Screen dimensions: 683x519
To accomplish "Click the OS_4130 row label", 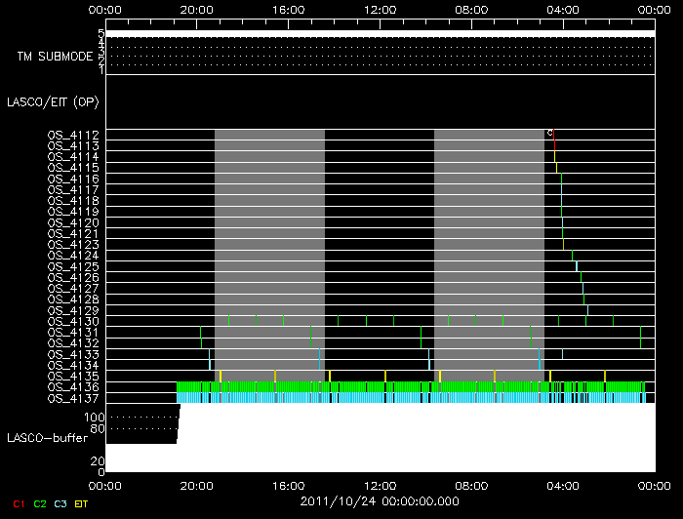I will tap(73, 321).
